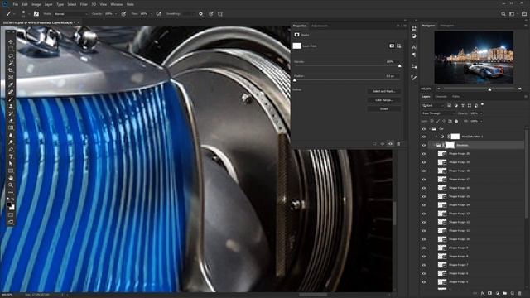Select the Crop tool
The width and height of the screenshot is (530, 298).
(x=11, y=70)
